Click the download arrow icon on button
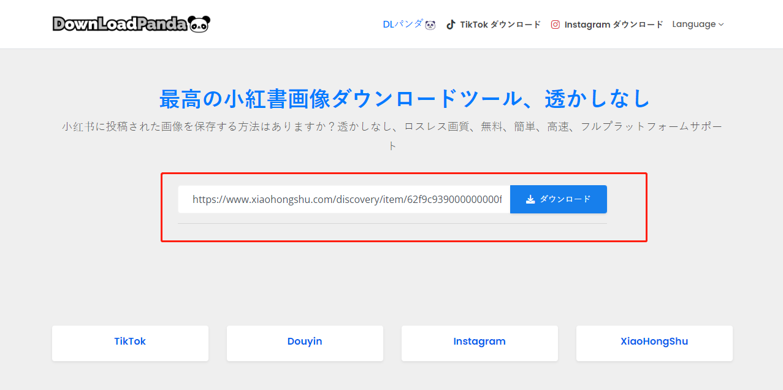Viewport: 783px width, 390px height. (530, 199)
